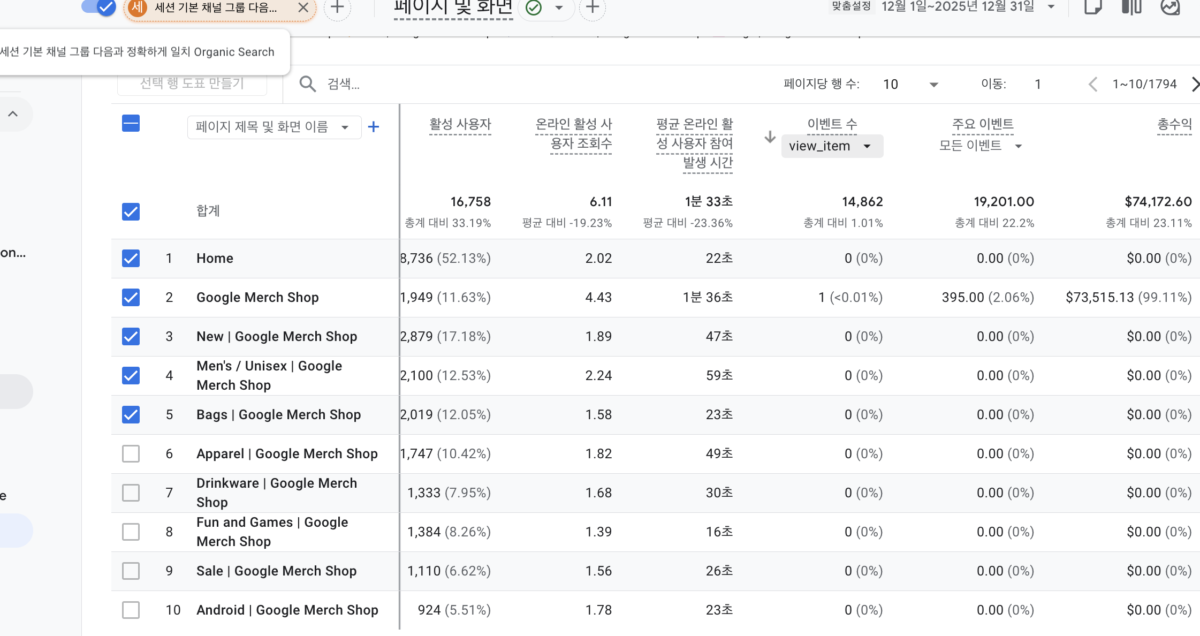Viewport: 1200px width, 636px height.
Task: Uncheck the New | Google Merch Shop checkbox
Action: 131,336
